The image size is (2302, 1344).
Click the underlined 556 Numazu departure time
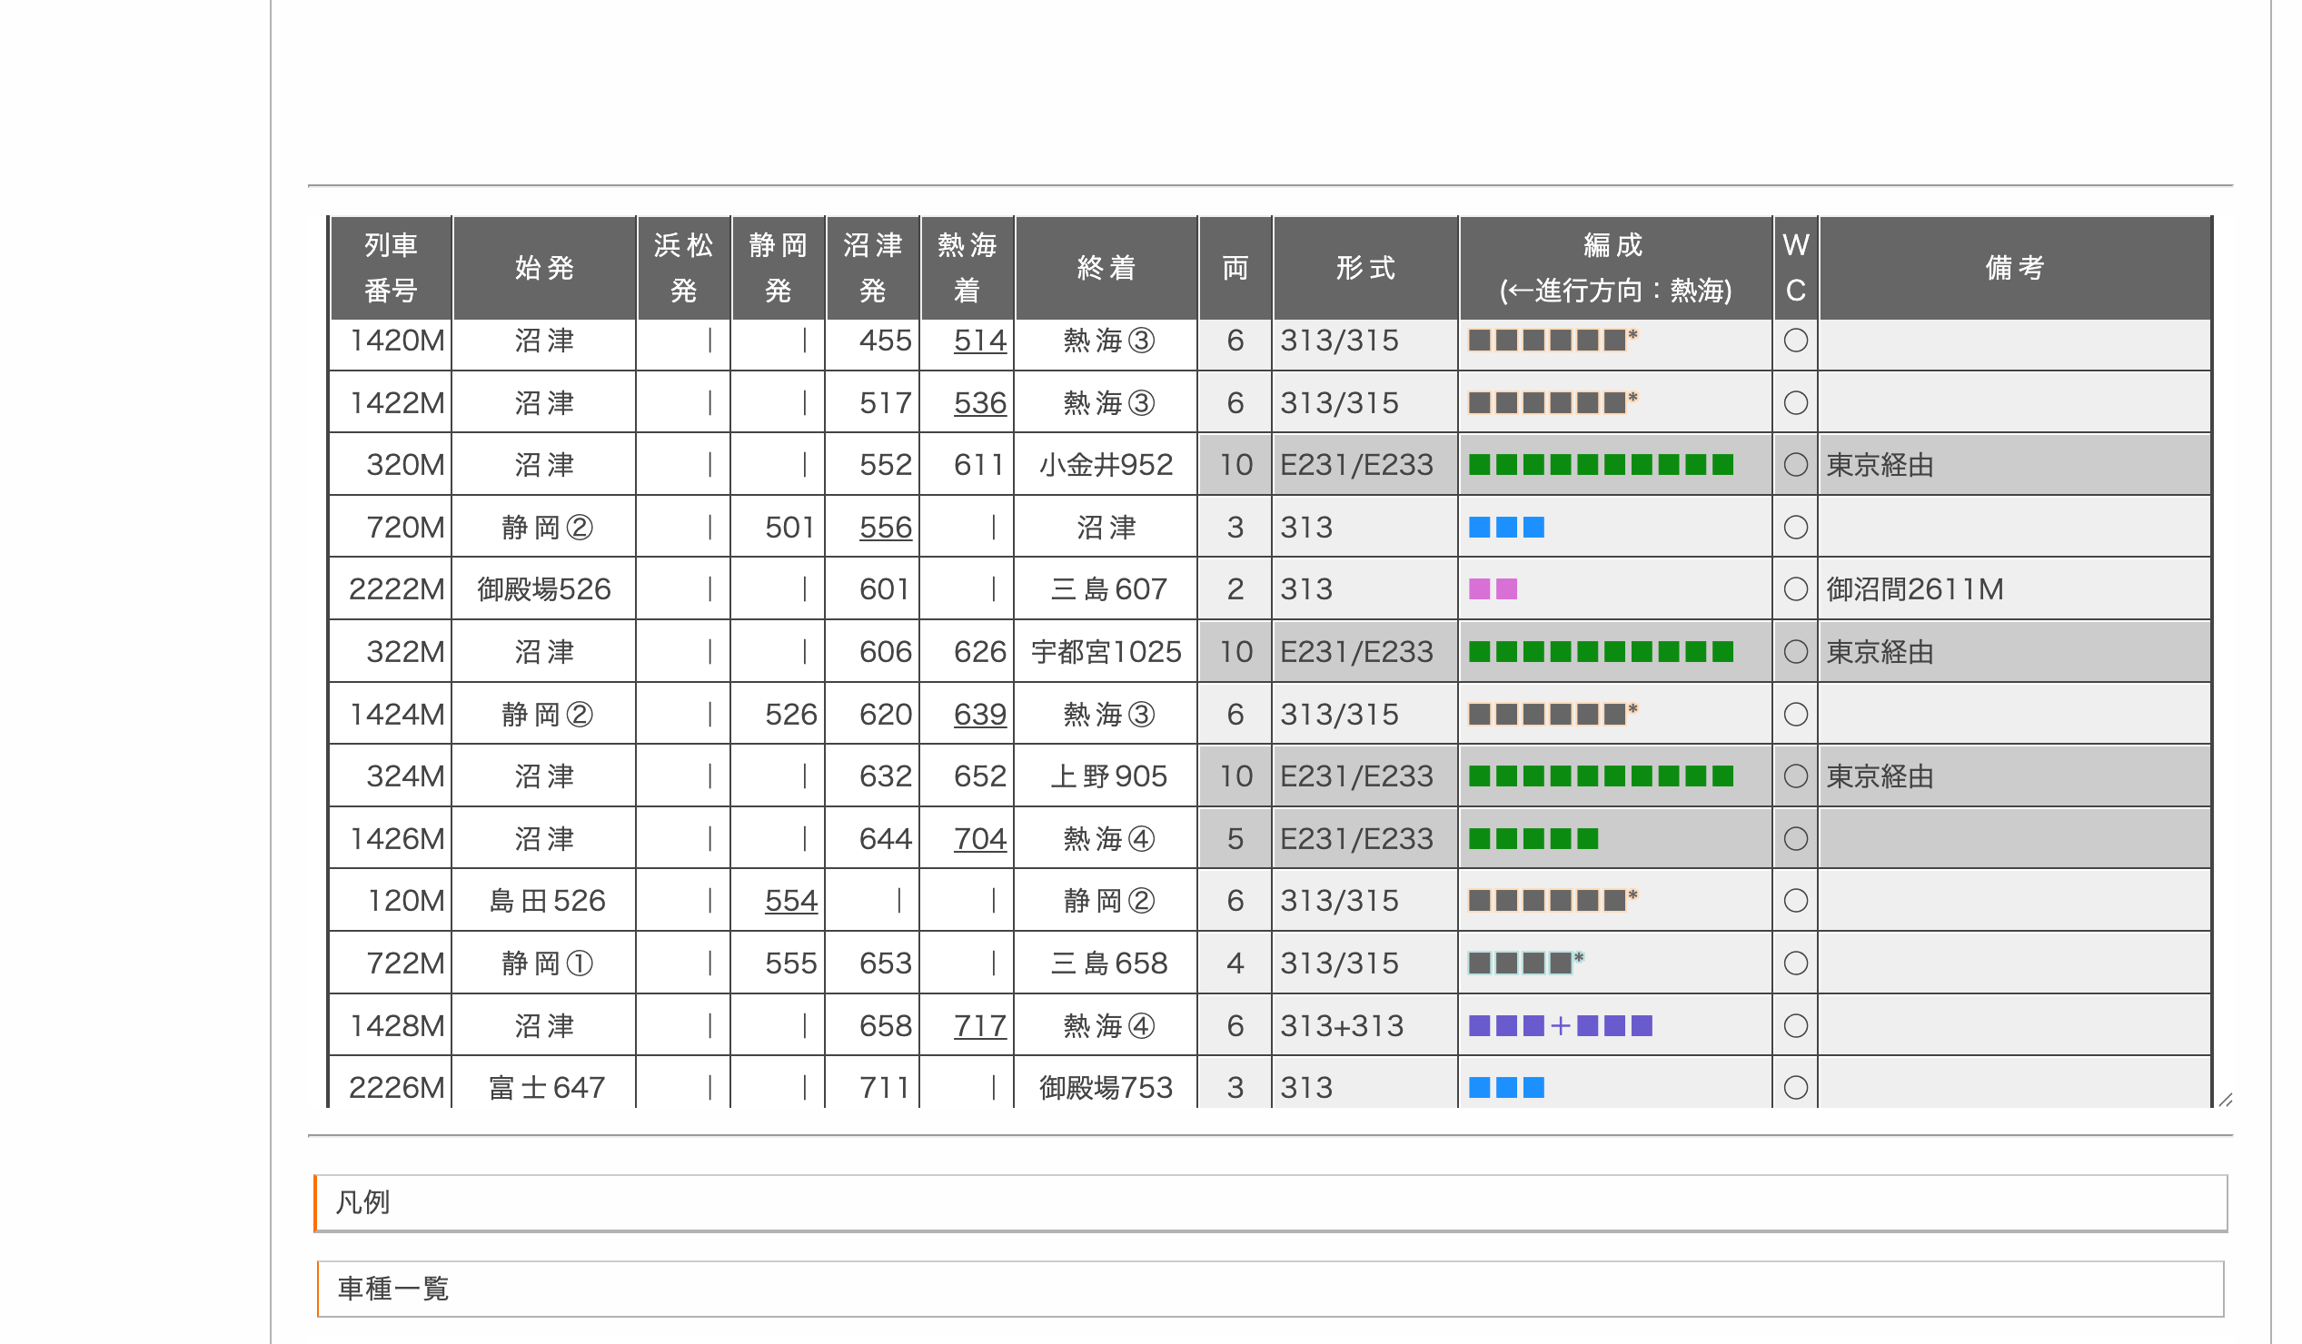click(885, 527)
